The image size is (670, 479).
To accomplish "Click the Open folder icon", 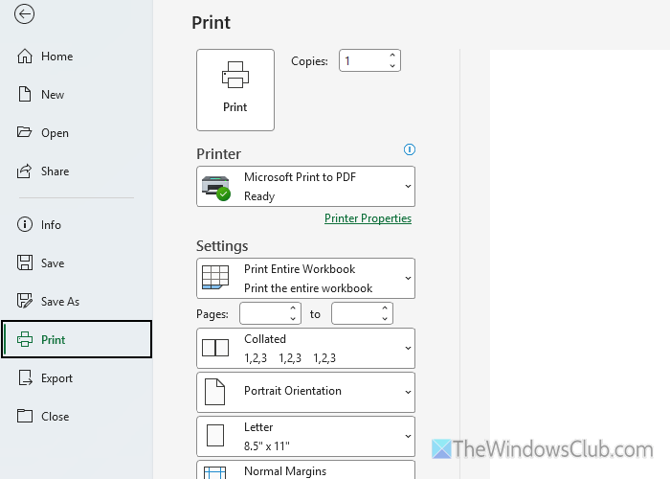I will 24,132.
